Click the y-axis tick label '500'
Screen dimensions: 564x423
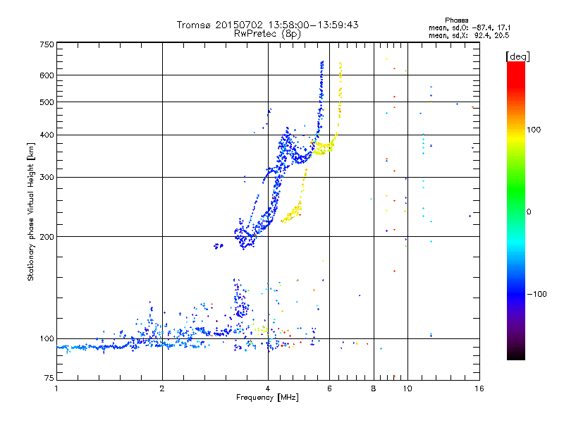tap(47, 102)
